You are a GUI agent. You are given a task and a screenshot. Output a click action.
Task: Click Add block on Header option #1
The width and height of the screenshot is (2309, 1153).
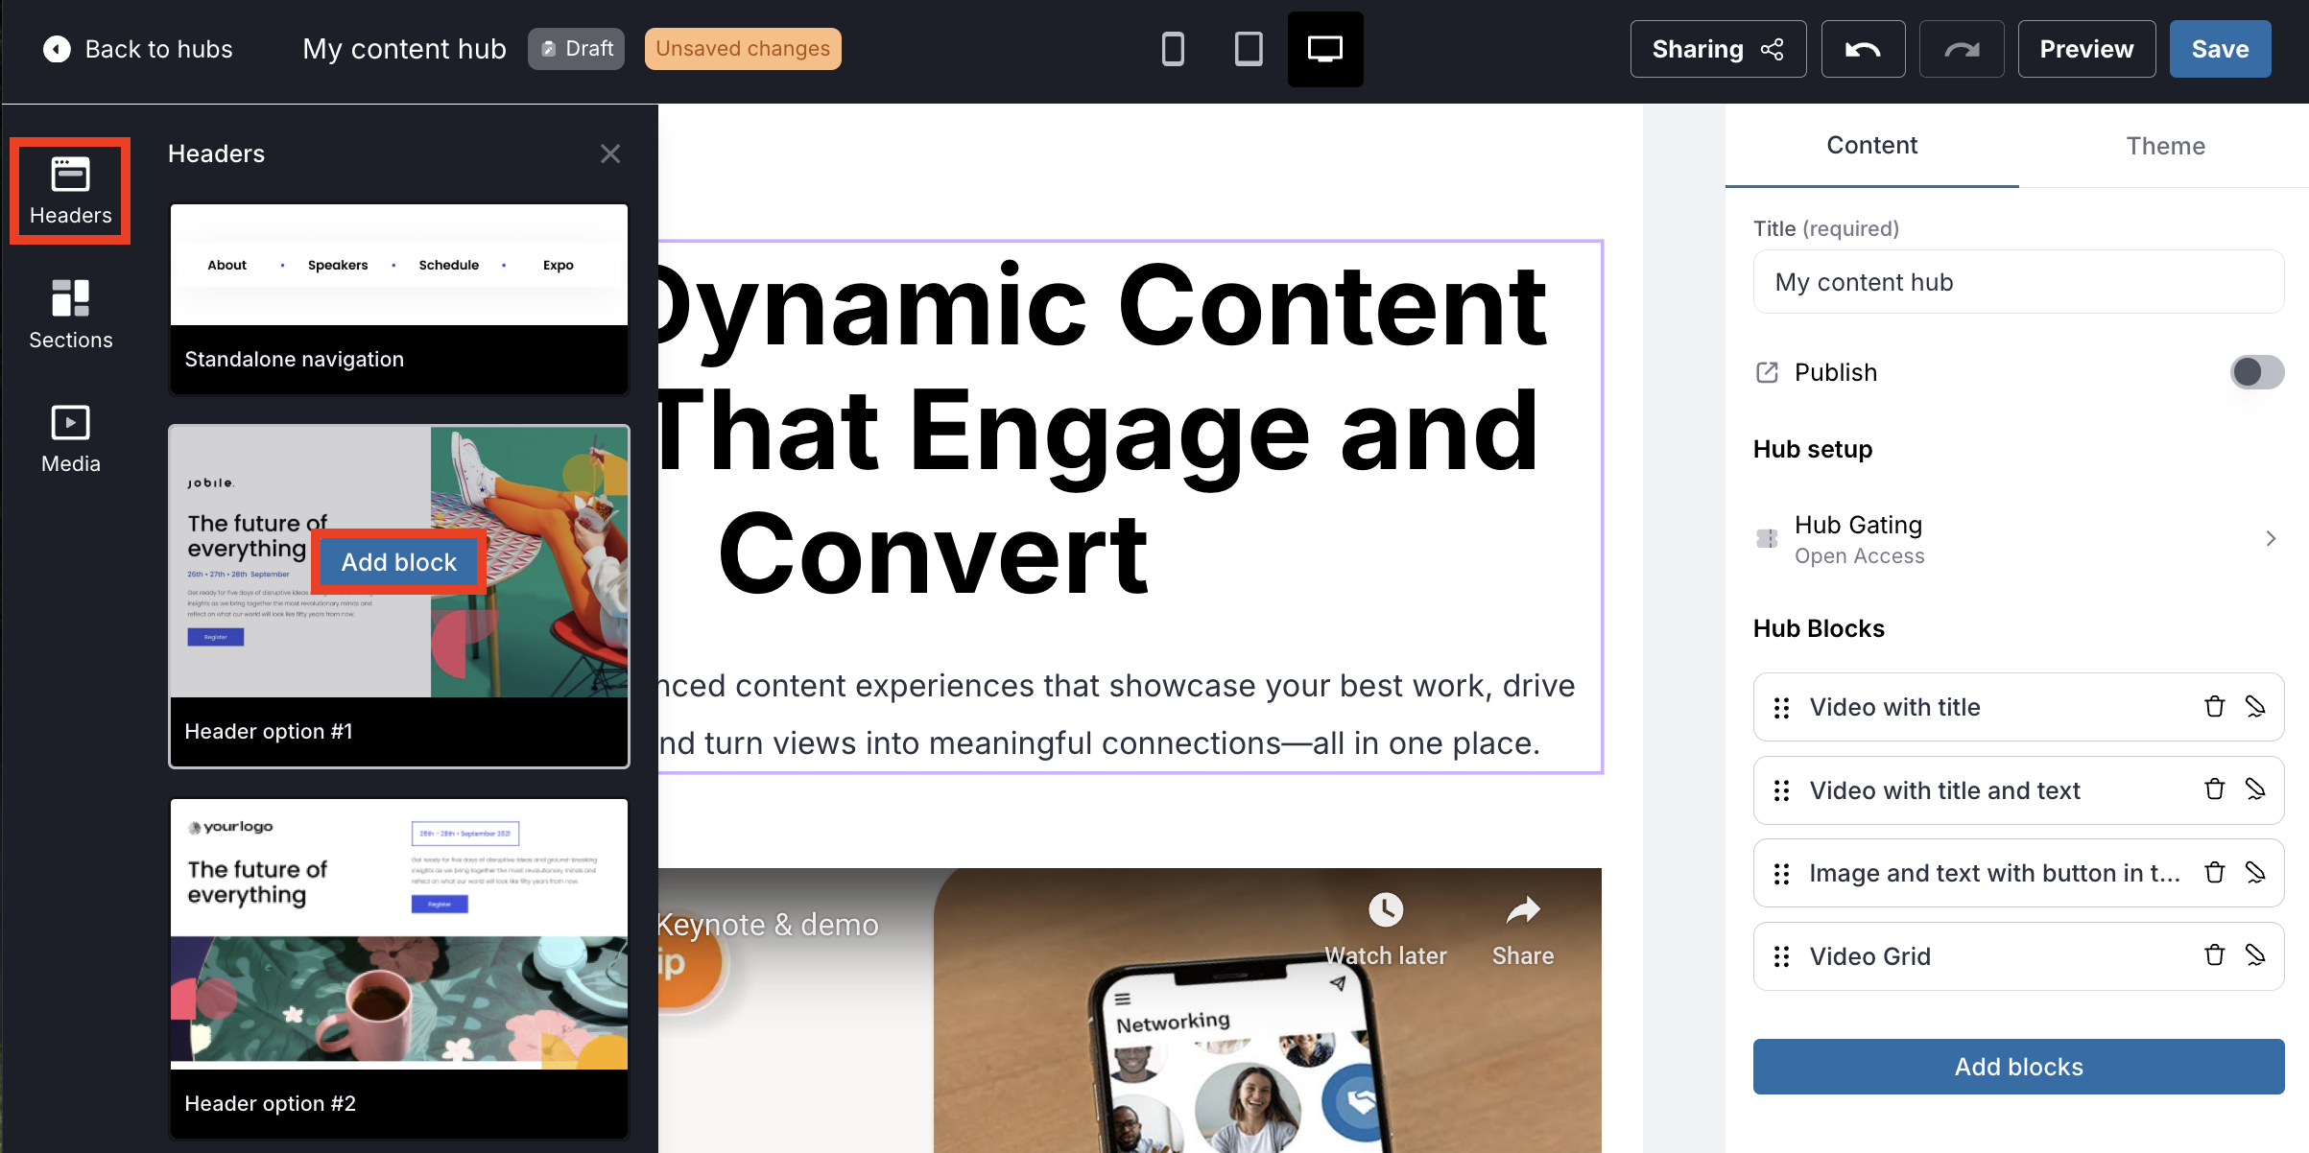click(x=399, y=562)
